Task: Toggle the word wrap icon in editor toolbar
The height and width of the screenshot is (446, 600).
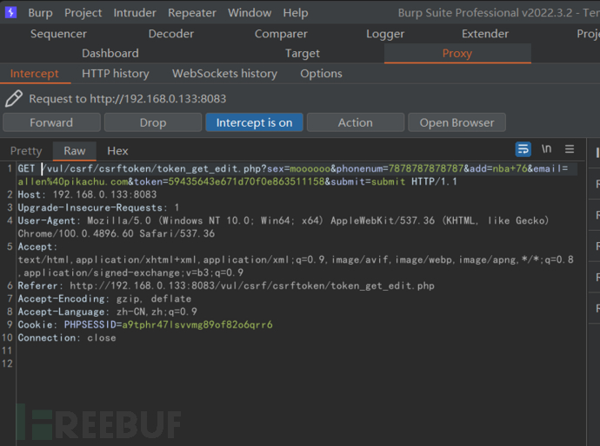Action: coord(523,149)
